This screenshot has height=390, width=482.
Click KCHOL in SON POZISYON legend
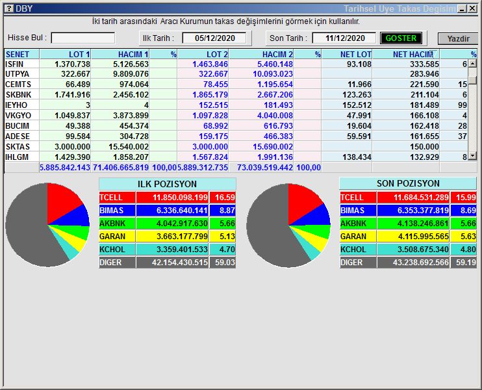(x=358, y=250)
